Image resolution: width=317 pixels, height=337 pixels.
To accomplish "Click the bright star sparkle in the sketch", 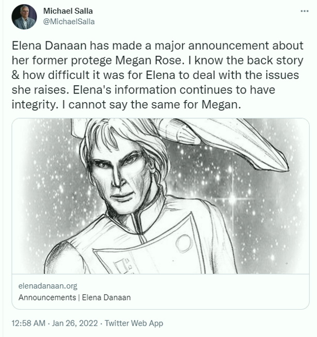I will click(x=233, y=198).
